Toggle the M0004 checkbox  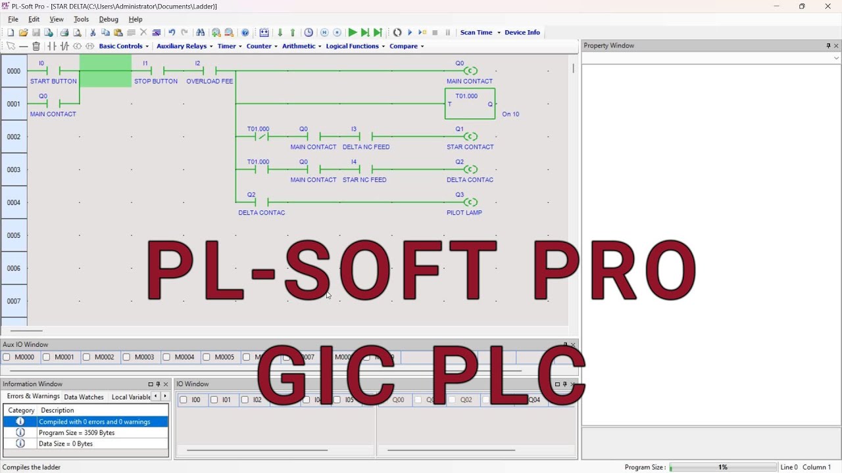tap(166, 357)
